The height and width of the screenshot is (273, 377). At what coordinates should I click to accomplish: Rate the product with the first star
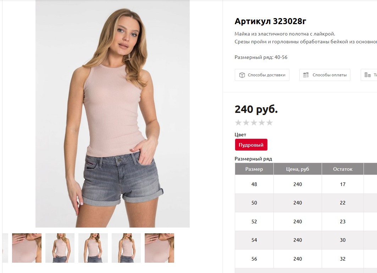coord(238,123)
